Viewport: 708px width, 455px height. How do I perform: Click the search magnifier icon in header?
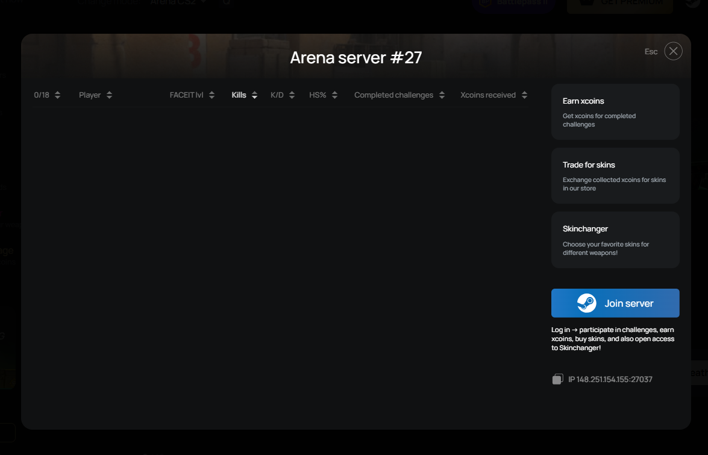(226, 2)
